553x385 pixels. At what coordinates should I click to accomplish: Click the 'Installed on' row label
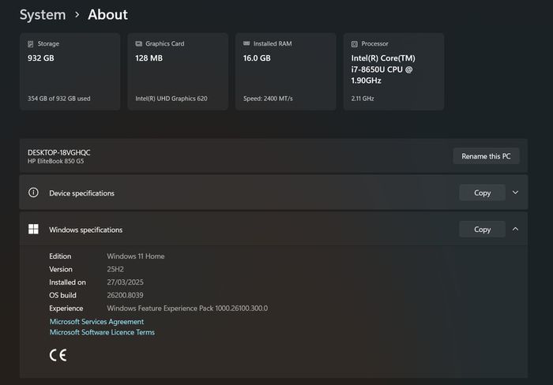click(x=67, y=282)
